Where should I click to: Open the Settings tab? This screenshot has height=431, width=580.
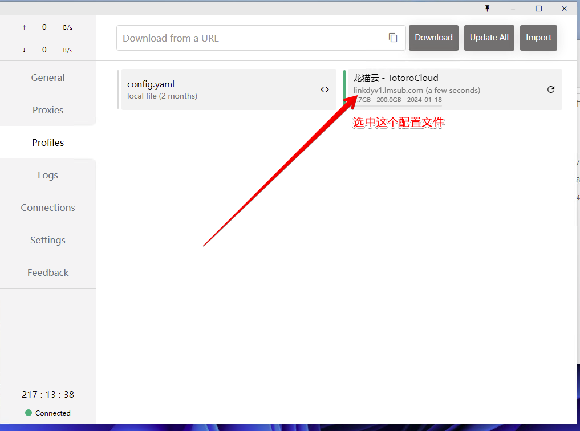pos(48,240)
